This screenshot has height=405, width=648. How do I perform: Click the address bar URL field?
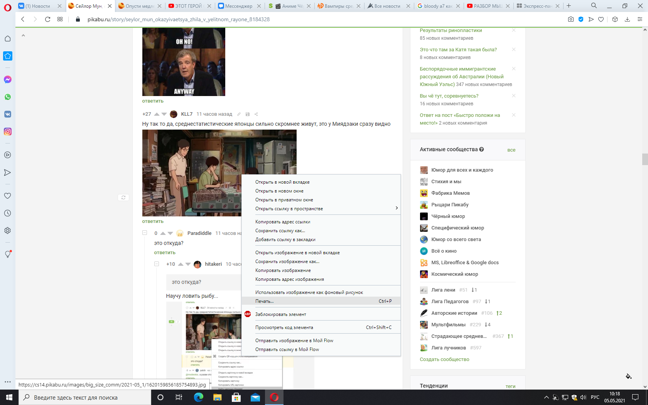(179, 19)
